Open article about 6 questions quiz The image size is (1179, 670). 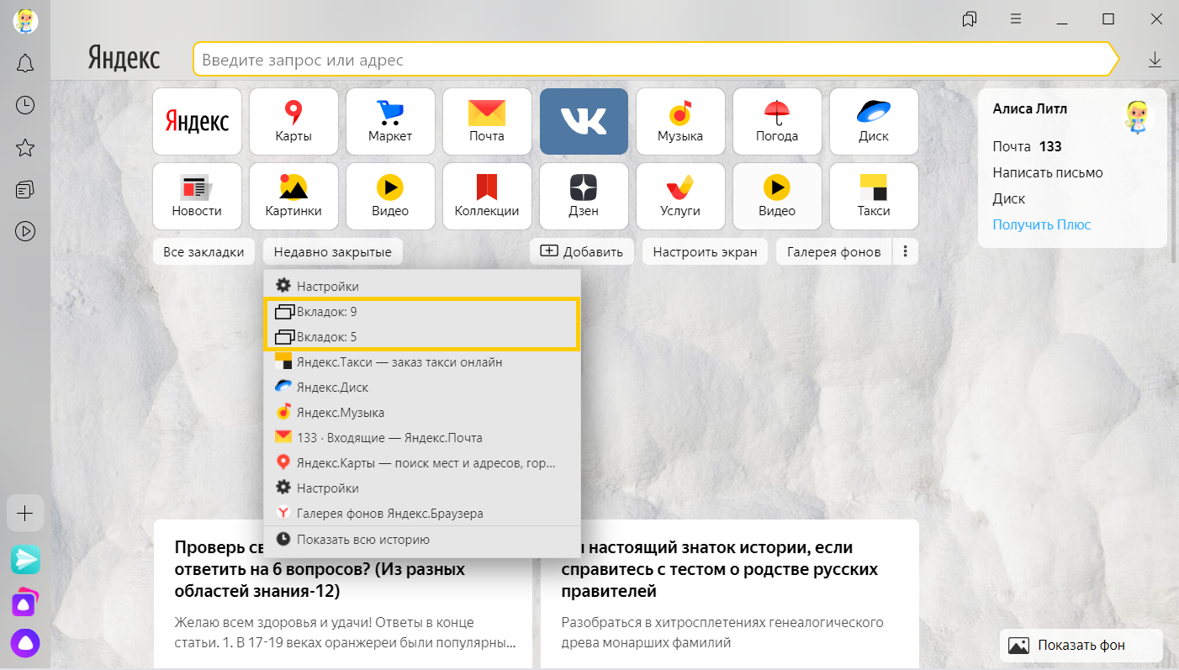(x=343, y=594)
